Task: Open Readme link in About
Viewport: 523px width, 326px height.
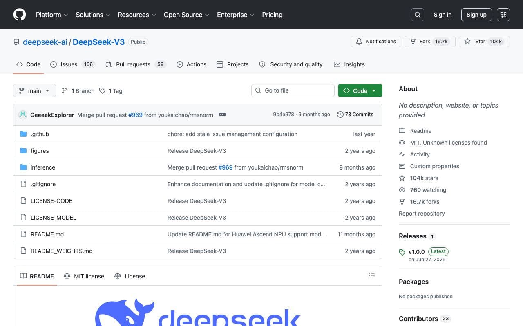Action: coord(416,131)
